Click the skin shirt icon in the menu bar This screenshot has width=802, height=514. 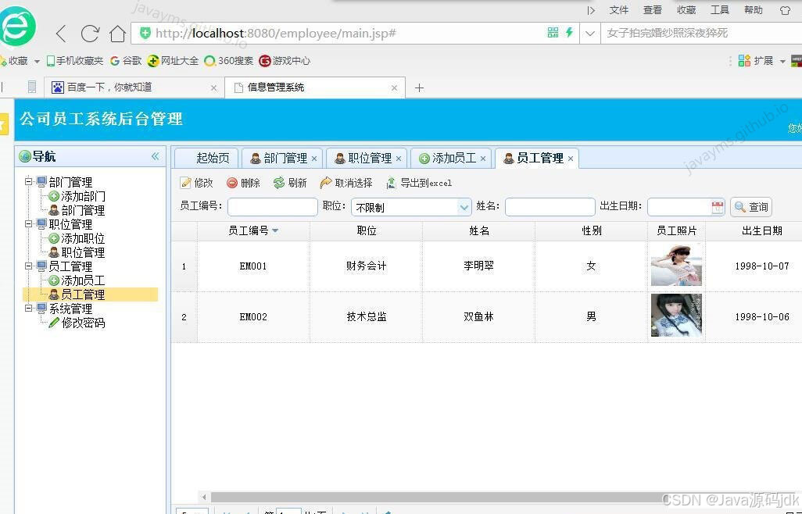[785, 10]
